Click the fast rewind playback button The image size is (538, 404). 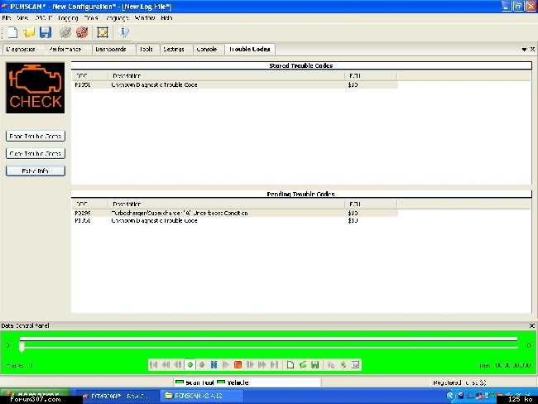click(166, 364)
